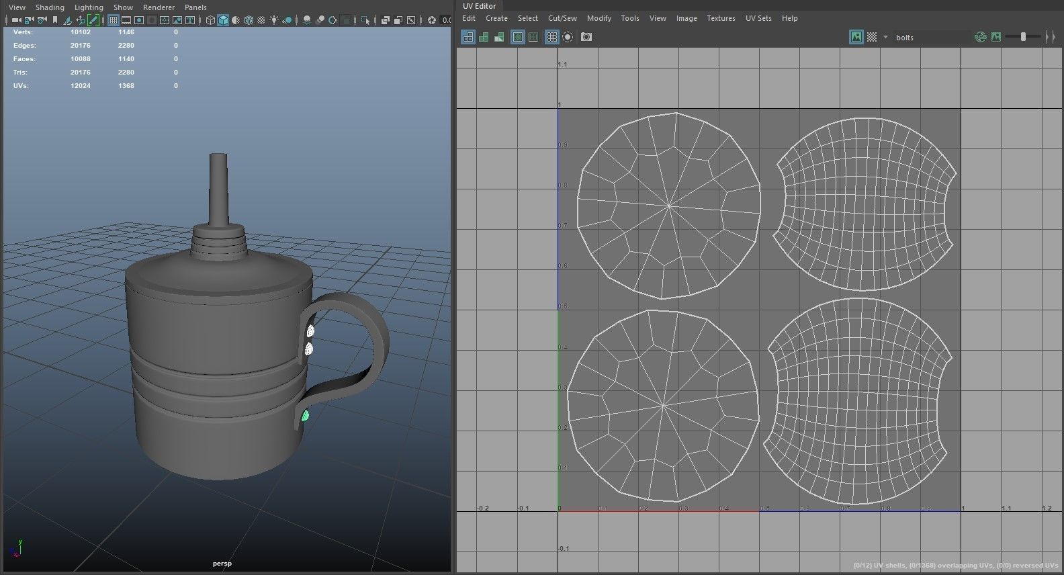The height and width of the screenshot is (575, 1064).
Task: Click the Use Default Material icon
Action: pos(236,20)
